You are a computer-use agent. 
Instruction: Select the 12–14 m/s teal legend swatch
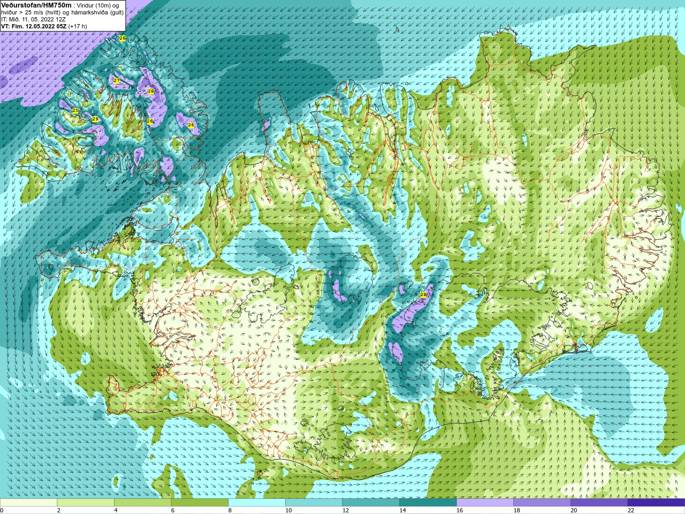click(371, 503)
